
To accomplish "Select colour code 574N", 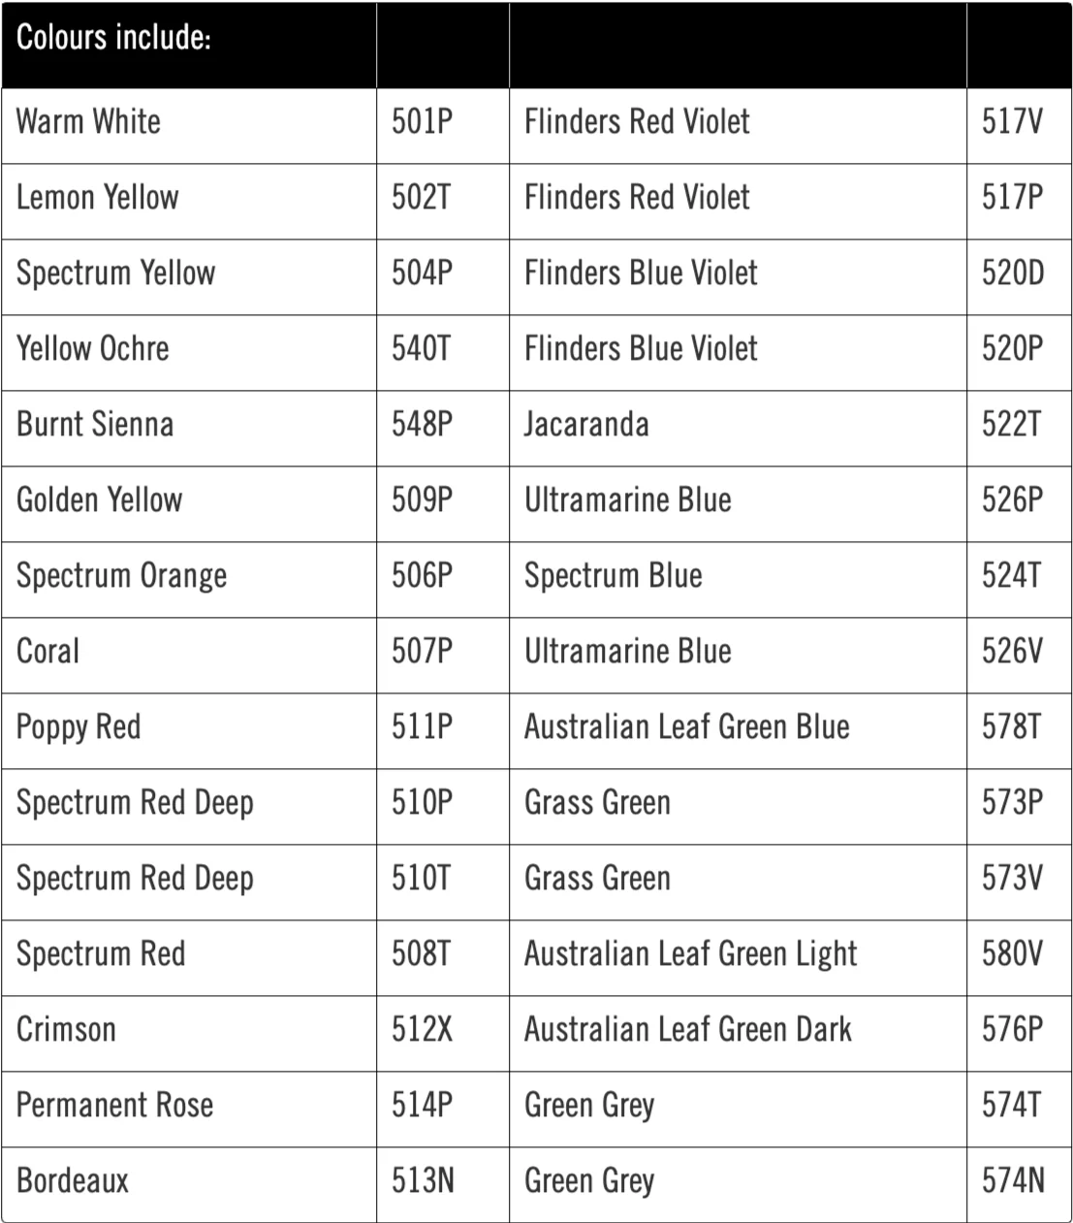I will (x=1013, y=1181).
